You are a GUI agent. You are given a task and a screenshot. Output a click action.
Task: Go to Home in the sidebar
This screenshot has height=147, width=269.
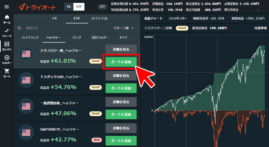(7, 19)
